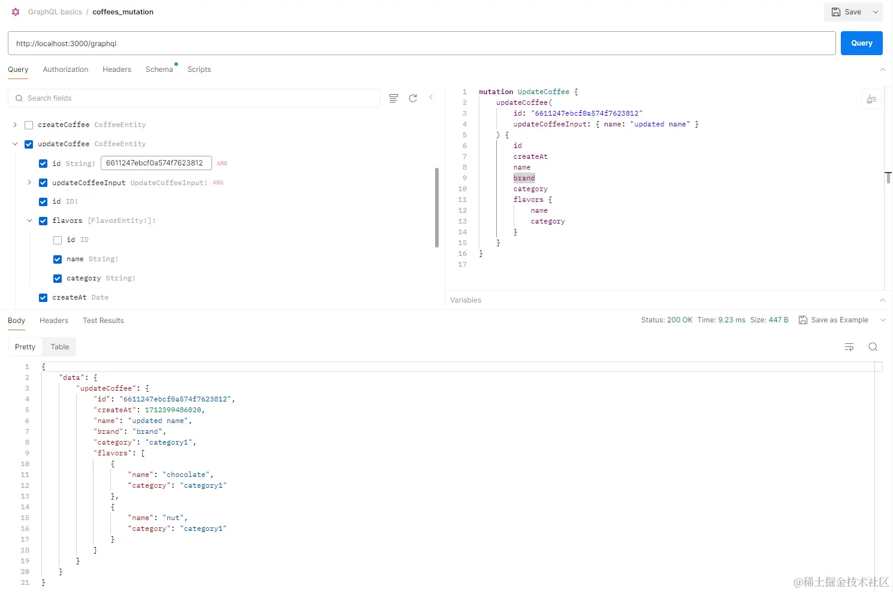Click the GraphQL basics breadcrumb link

pyautogui.click(x=55, y=12)
